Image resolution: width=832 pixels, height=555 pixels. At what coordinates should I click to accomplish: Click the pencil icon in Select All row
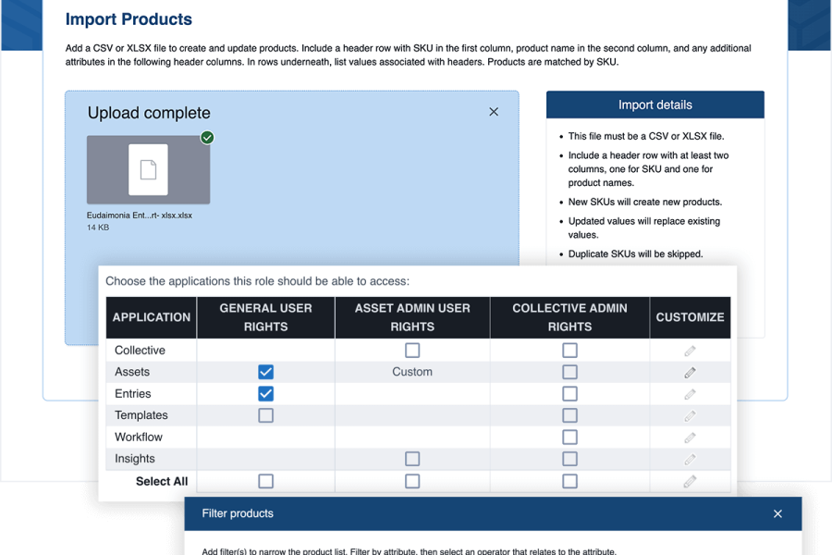[x=690, y=481]
